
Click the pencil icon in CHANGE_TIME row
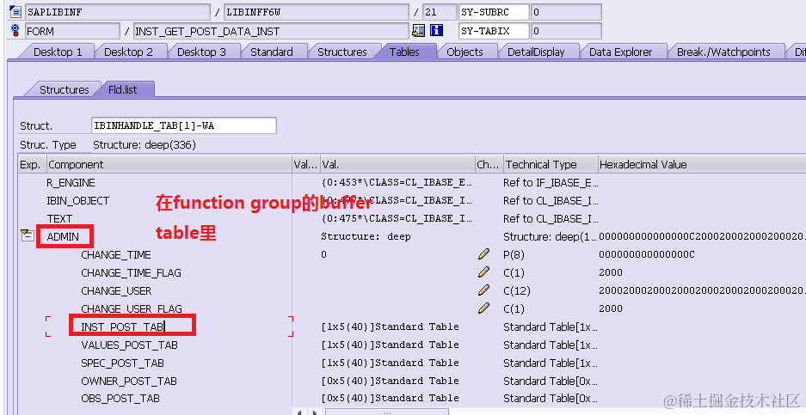(483, 253)
